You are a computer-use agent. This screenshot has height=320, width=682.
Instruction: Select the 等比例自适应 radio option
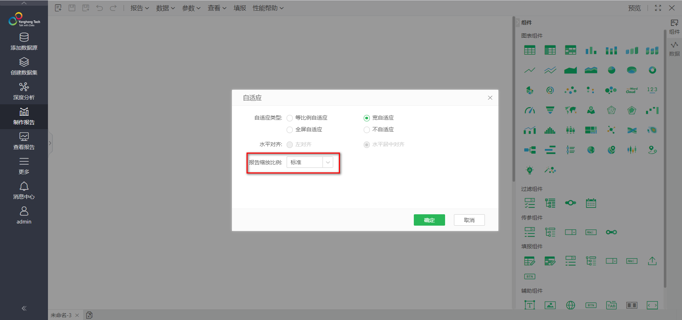290,118
